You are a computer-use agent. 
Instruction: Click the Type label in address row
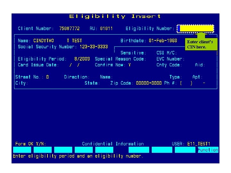(x=175, y=77)
